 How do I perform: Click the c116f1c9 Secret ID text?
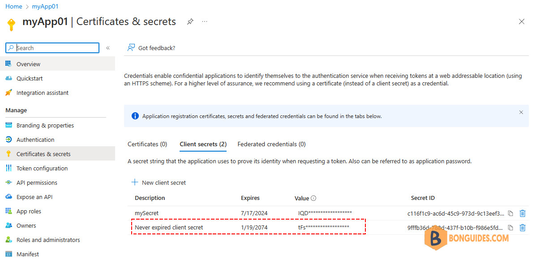[x=456, y=214]
